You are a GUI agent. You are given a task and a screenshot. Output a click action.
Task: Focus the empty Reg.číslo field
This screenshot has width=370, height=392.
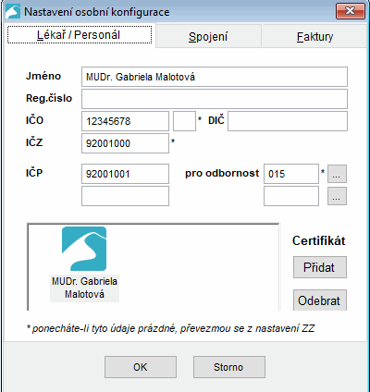215,99
